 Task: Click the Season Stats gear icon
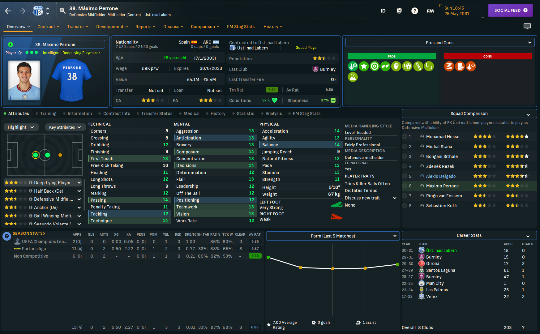[6, 237]
